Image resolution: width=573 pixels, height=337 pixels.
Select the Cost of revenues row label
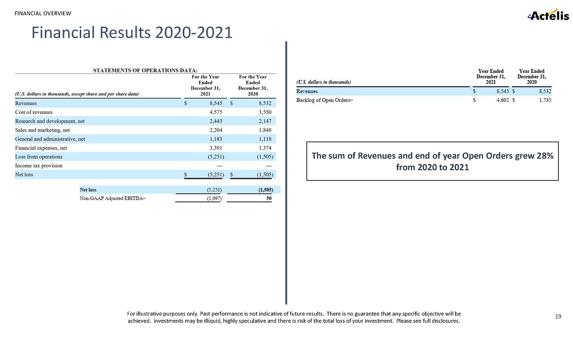click(x=34, y=112)
